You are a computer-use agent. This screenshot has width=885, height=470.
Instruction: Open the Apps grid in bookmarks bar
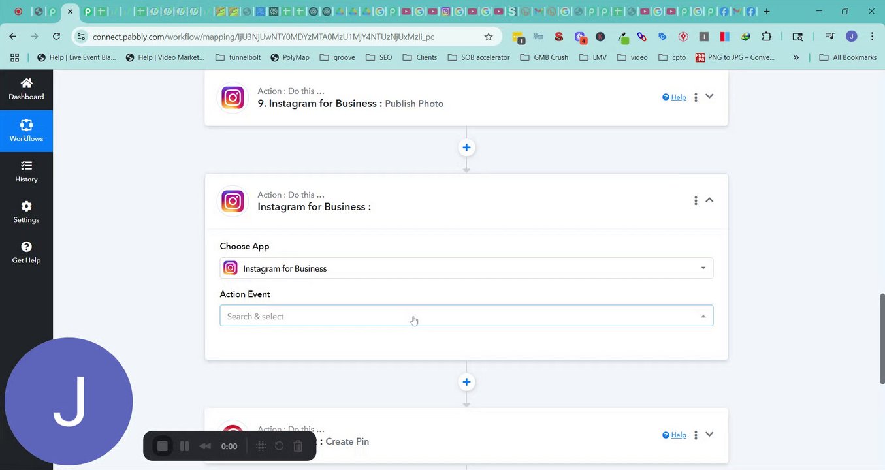coord(14,57)
